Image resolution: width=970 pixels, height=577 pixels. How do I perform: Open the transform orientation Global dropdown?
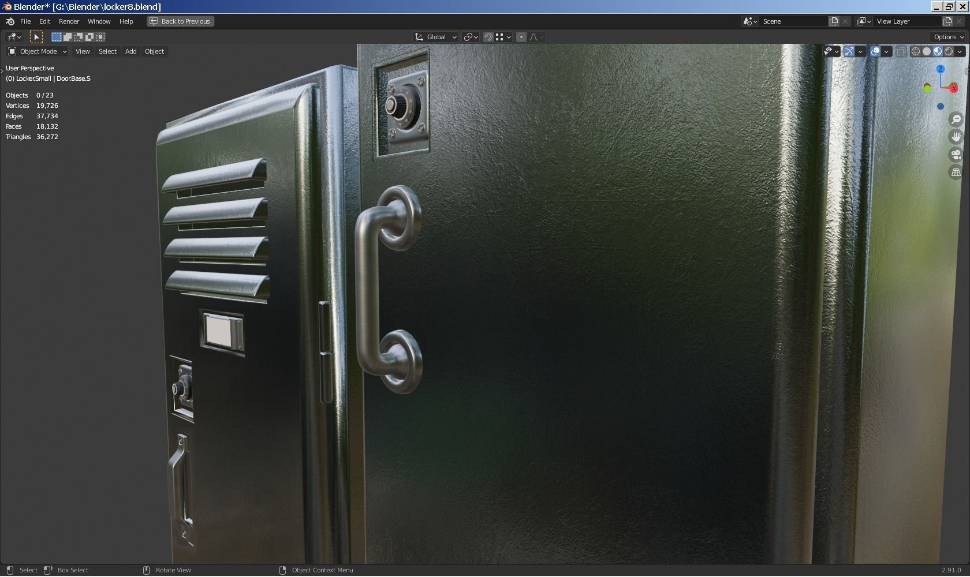[x=435, y=36]
